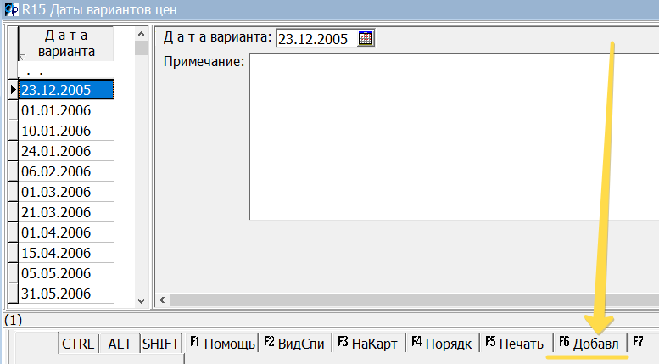Click the vertical scrollbar thumb of the date list
This screenshot has height=364, width=659.
141,48
